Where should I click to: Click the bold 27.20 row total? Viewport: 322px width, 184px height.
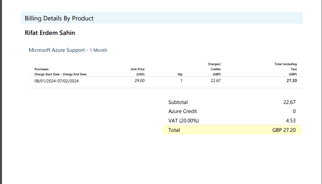(291, 80)
